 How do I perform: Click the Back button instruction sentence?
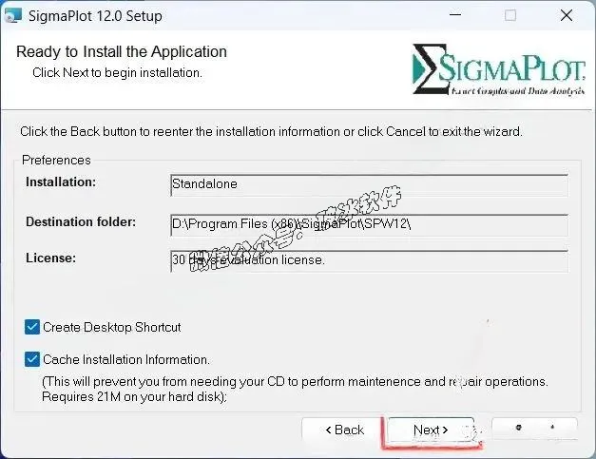coord(272,131)
